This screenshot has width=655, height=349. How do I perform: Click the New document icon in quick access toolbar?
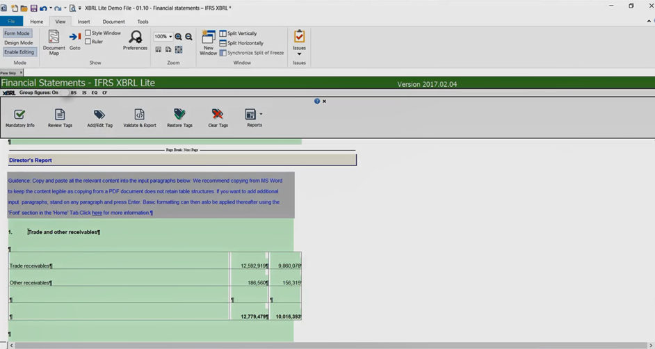(x=15, y=8)
